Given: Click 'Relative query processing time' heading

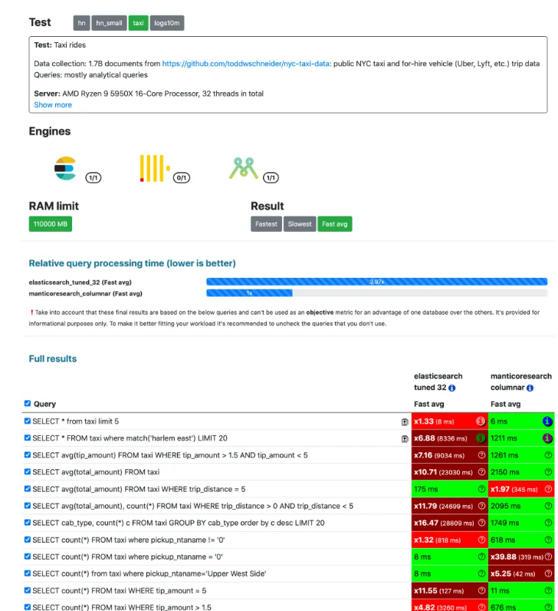Looking at the screenshot, I should (133, 263).
